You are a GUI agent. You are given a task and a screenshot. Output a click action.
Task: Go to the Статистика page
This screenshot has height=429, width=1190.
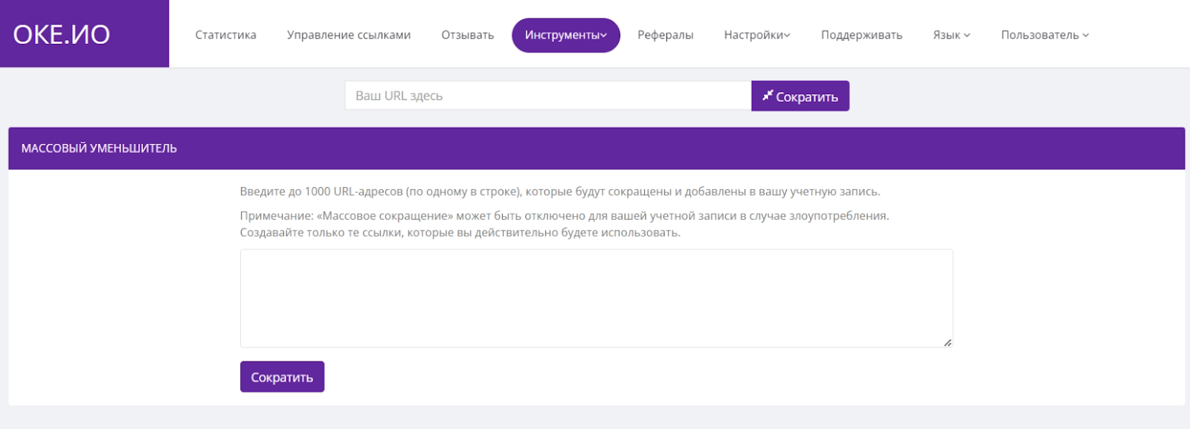click(x=225, y=35)
